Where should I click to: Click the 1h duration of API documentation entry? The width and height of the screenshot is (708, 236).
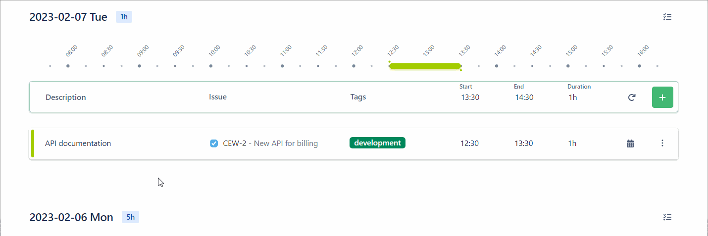coord(572,143)
